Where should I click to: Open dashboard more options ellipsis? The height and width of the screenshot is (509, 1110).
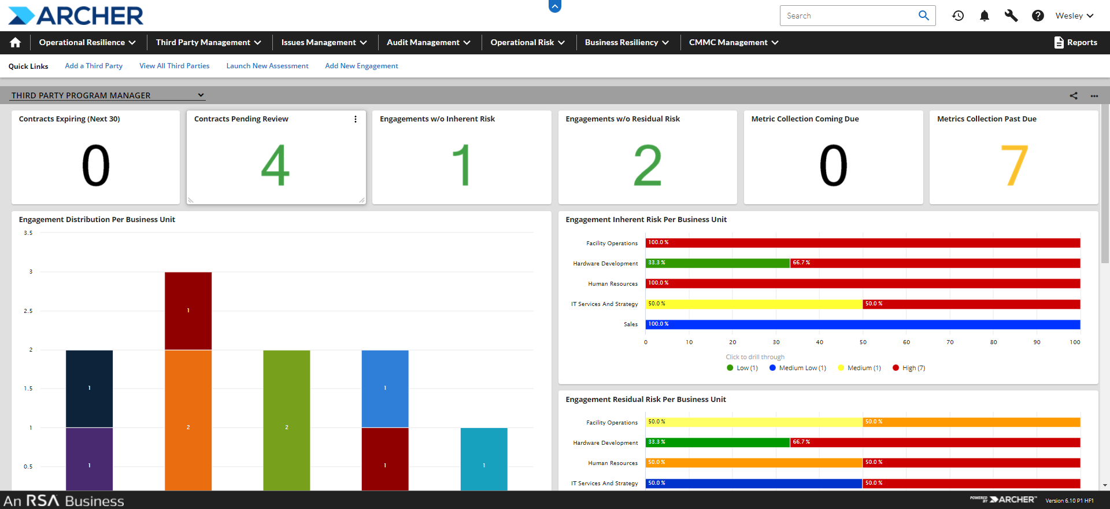pos(1094,96)
